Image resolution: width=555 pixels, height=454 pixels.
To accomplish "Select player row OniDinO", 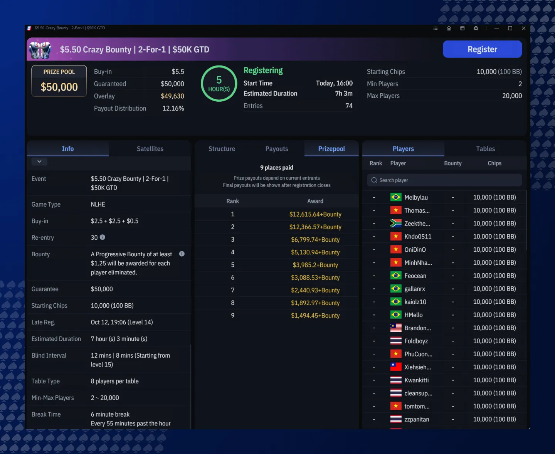I will pos(444,250).
